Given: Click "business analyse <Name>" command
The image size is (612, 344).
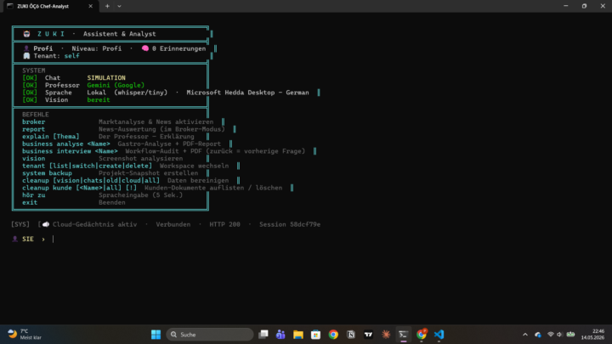Looking at the screenshot, I should [66, 144].
